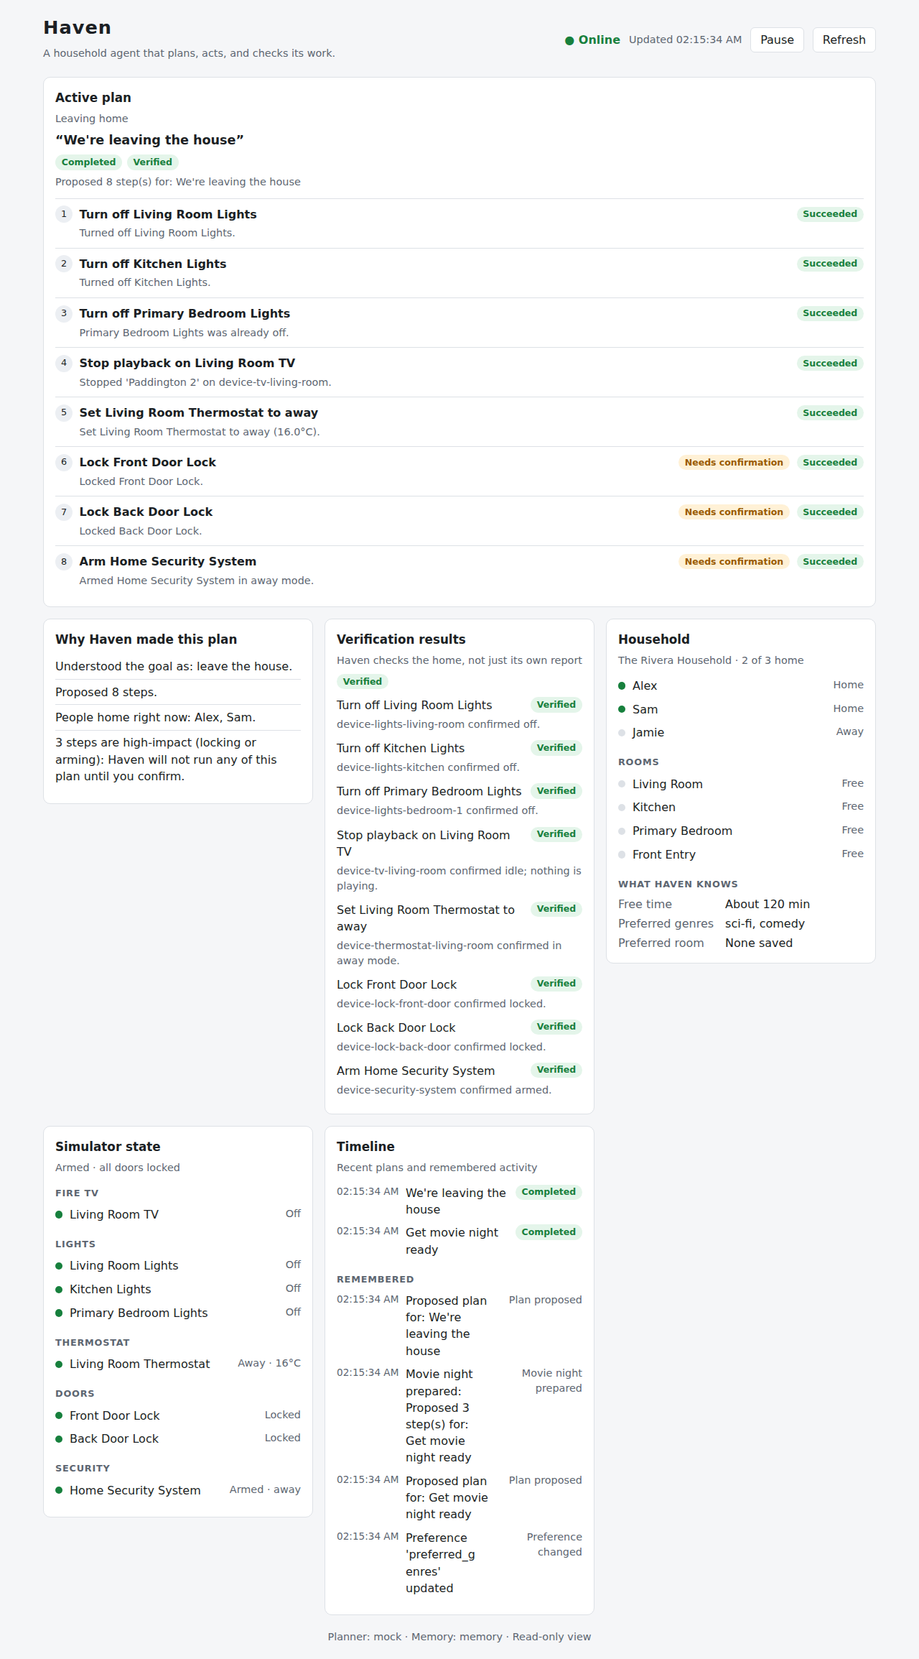Image resolution: width=919 pixels, height=1659 pixels.
Task: Click the 'Armed · away' security value
Action: tap(265, 1489)
